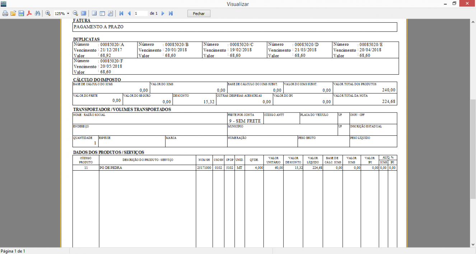Click the page number input field
Viewport: 476px width, 254px height.
click(x=141, y=13)
